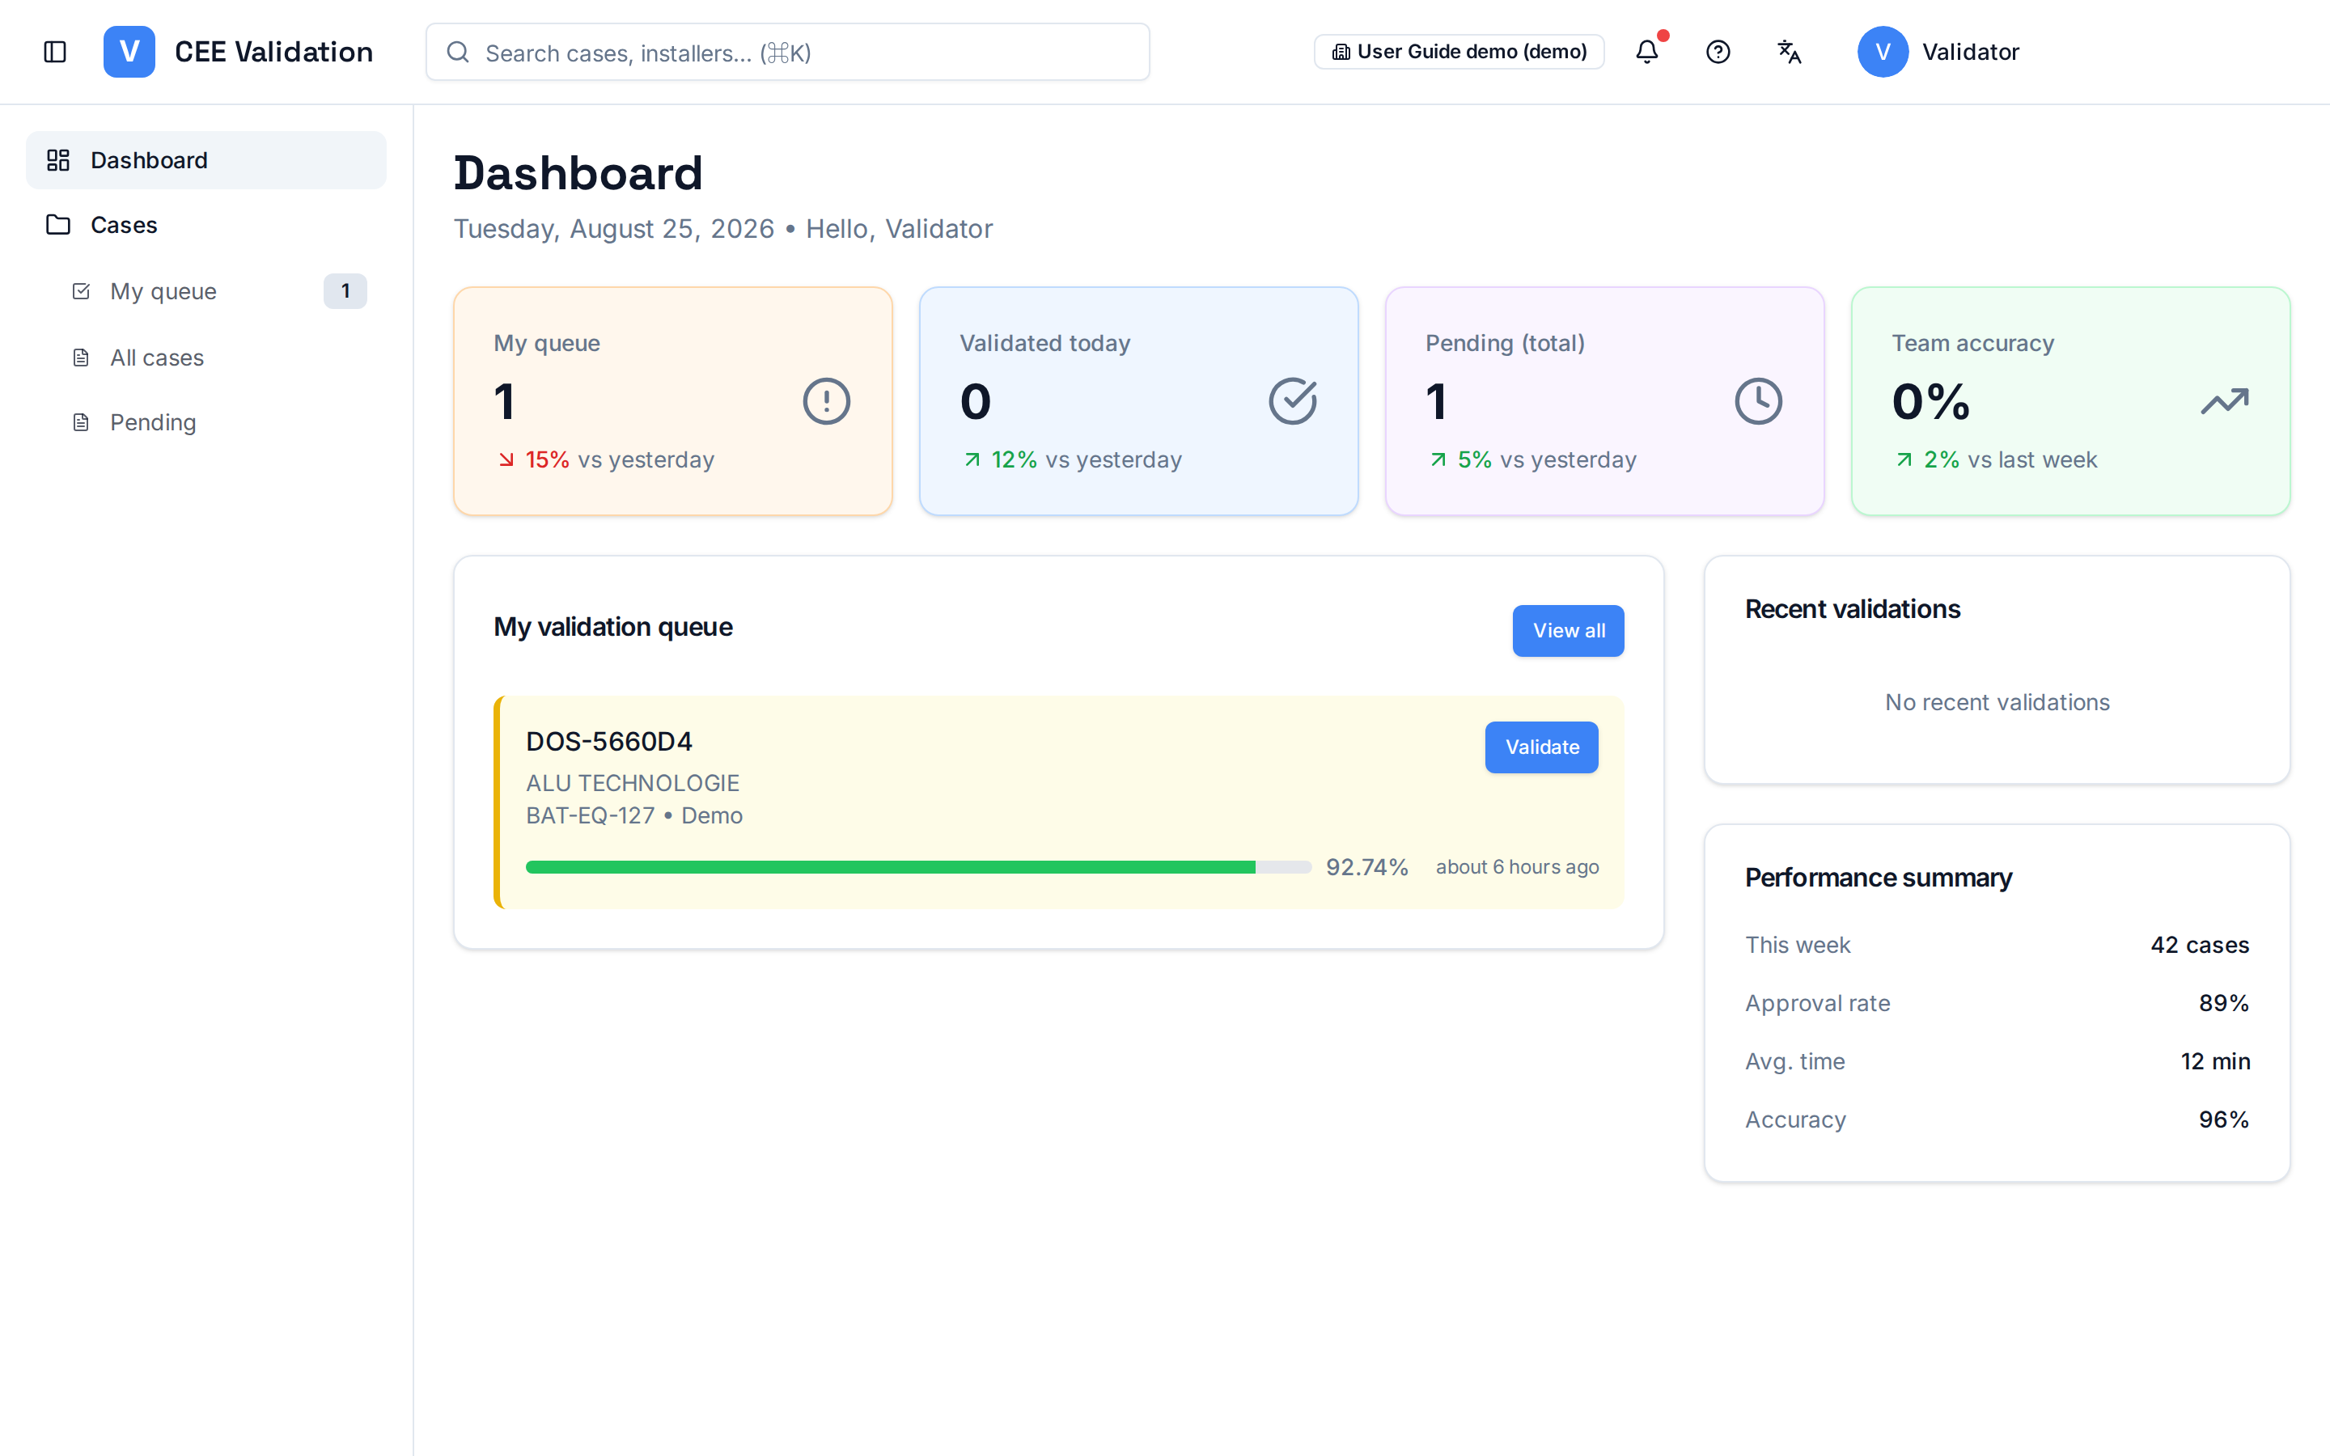Click the No recent validations message

coord(1997,702)
